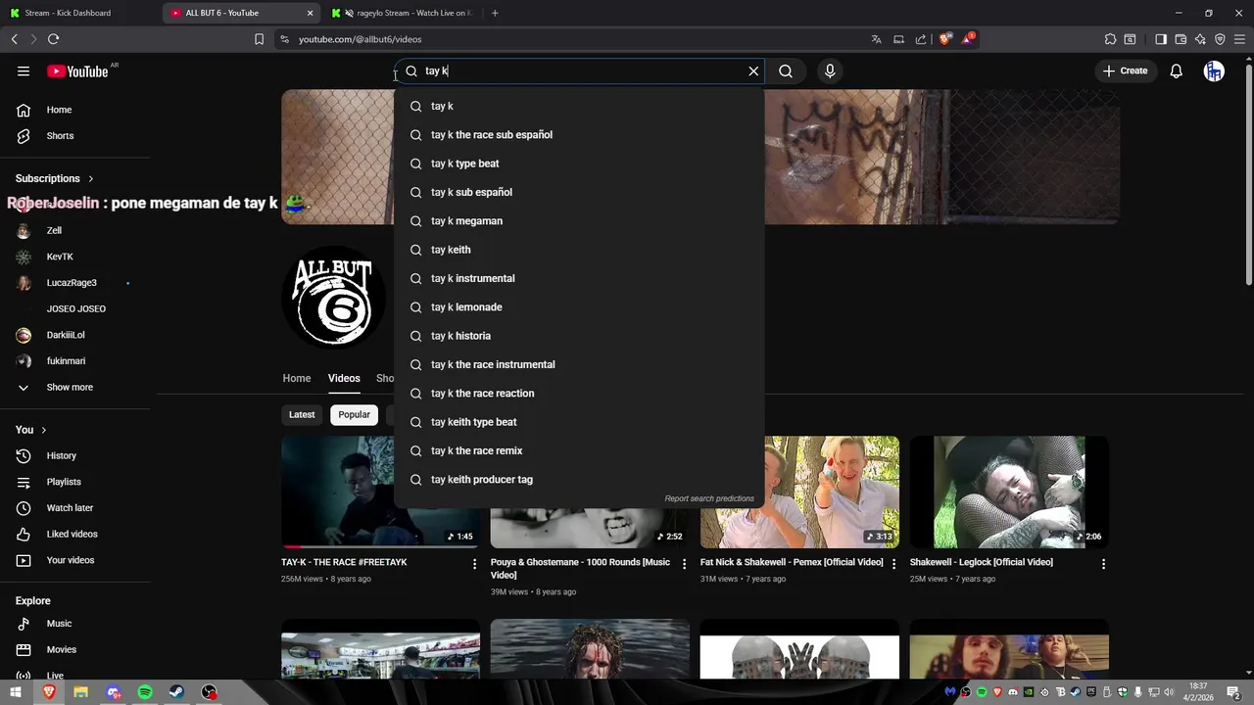Image resolution: width=1254 pixels, height=705 pixels.
Task: Select the Latest filter chip
Action: coord(302,414)
